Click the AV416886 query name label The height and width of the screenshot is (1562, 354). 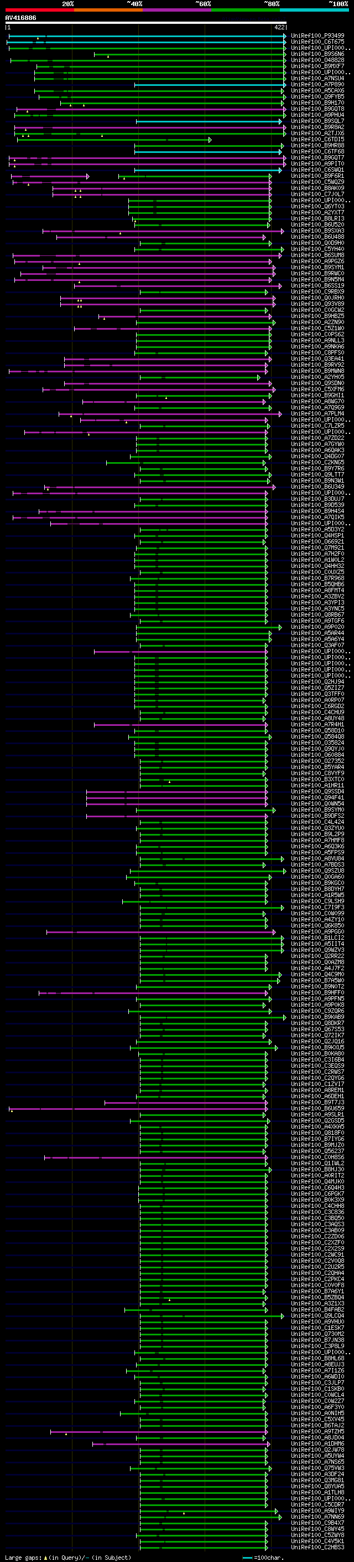click(x=20, y=18)
